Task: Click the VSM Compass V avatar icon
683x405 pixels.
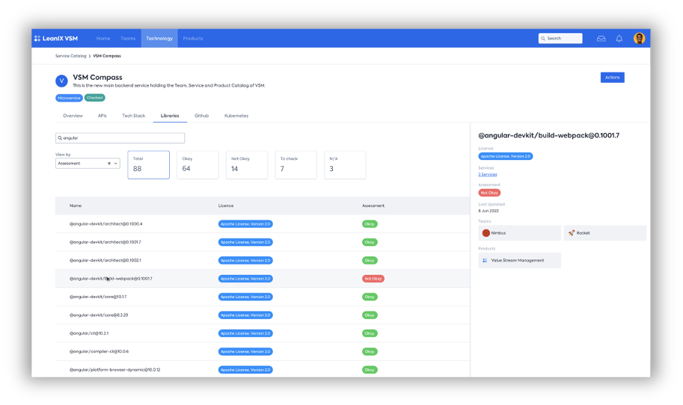Action: point(61,81)
